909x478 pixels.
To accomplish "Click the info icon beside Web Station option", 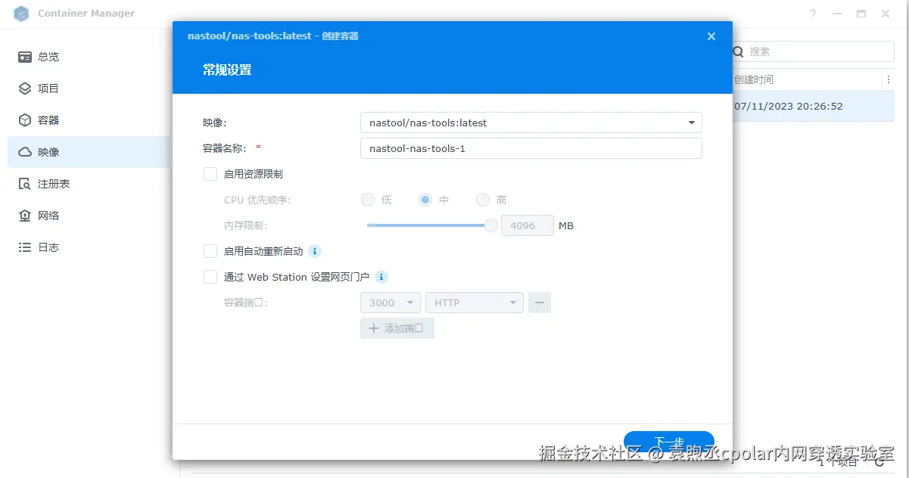I will click(x=381, y=277).
